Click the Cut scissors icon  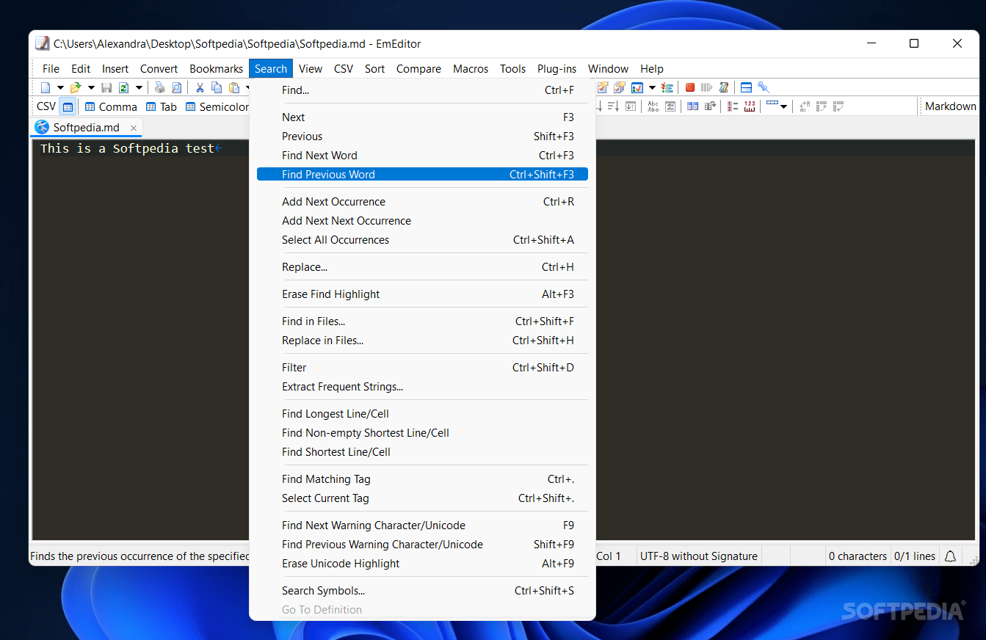click(200, 87)
